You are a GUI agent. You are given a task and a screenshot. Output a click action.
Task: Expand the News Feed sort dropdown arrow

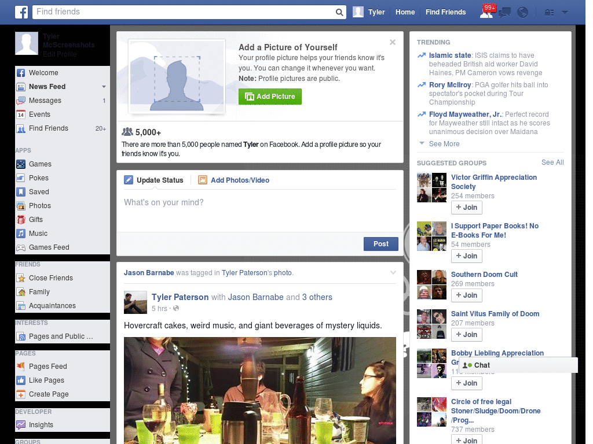tap(104, 87)
